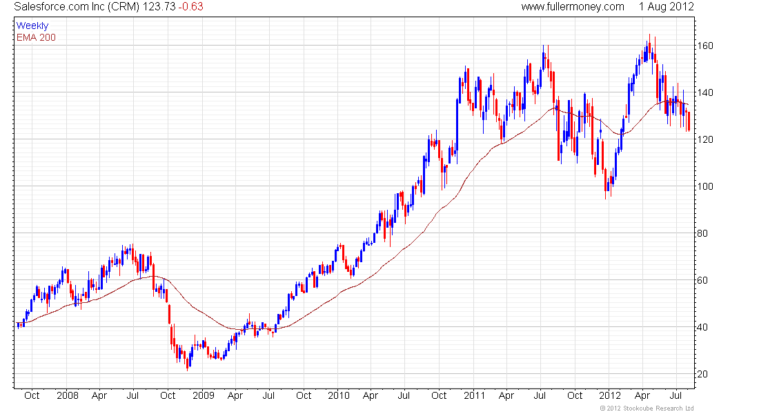
Task: Click the date 1 Aug 2012
Action: pyautogui.click(x=666, y=7)
